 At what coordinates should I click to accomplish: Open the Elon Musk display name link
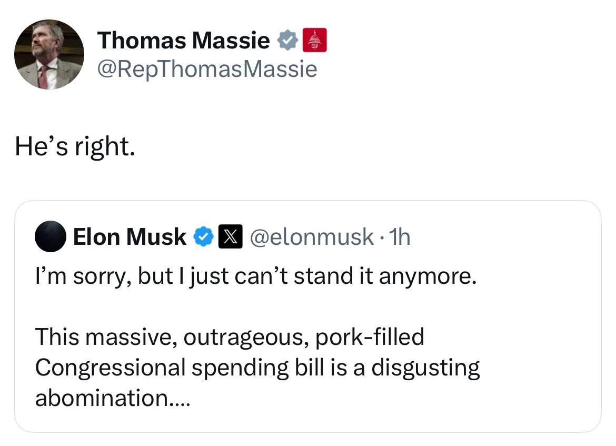coord(130,237)
